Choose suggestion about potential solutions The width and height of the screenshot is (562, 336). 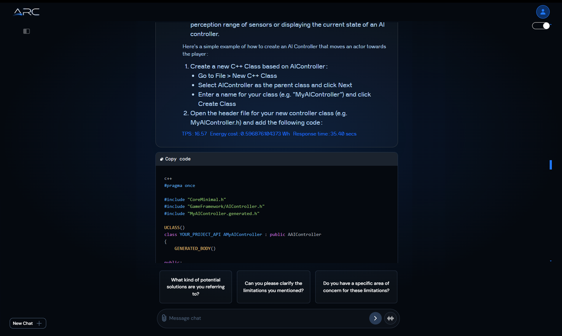[196, 287]
